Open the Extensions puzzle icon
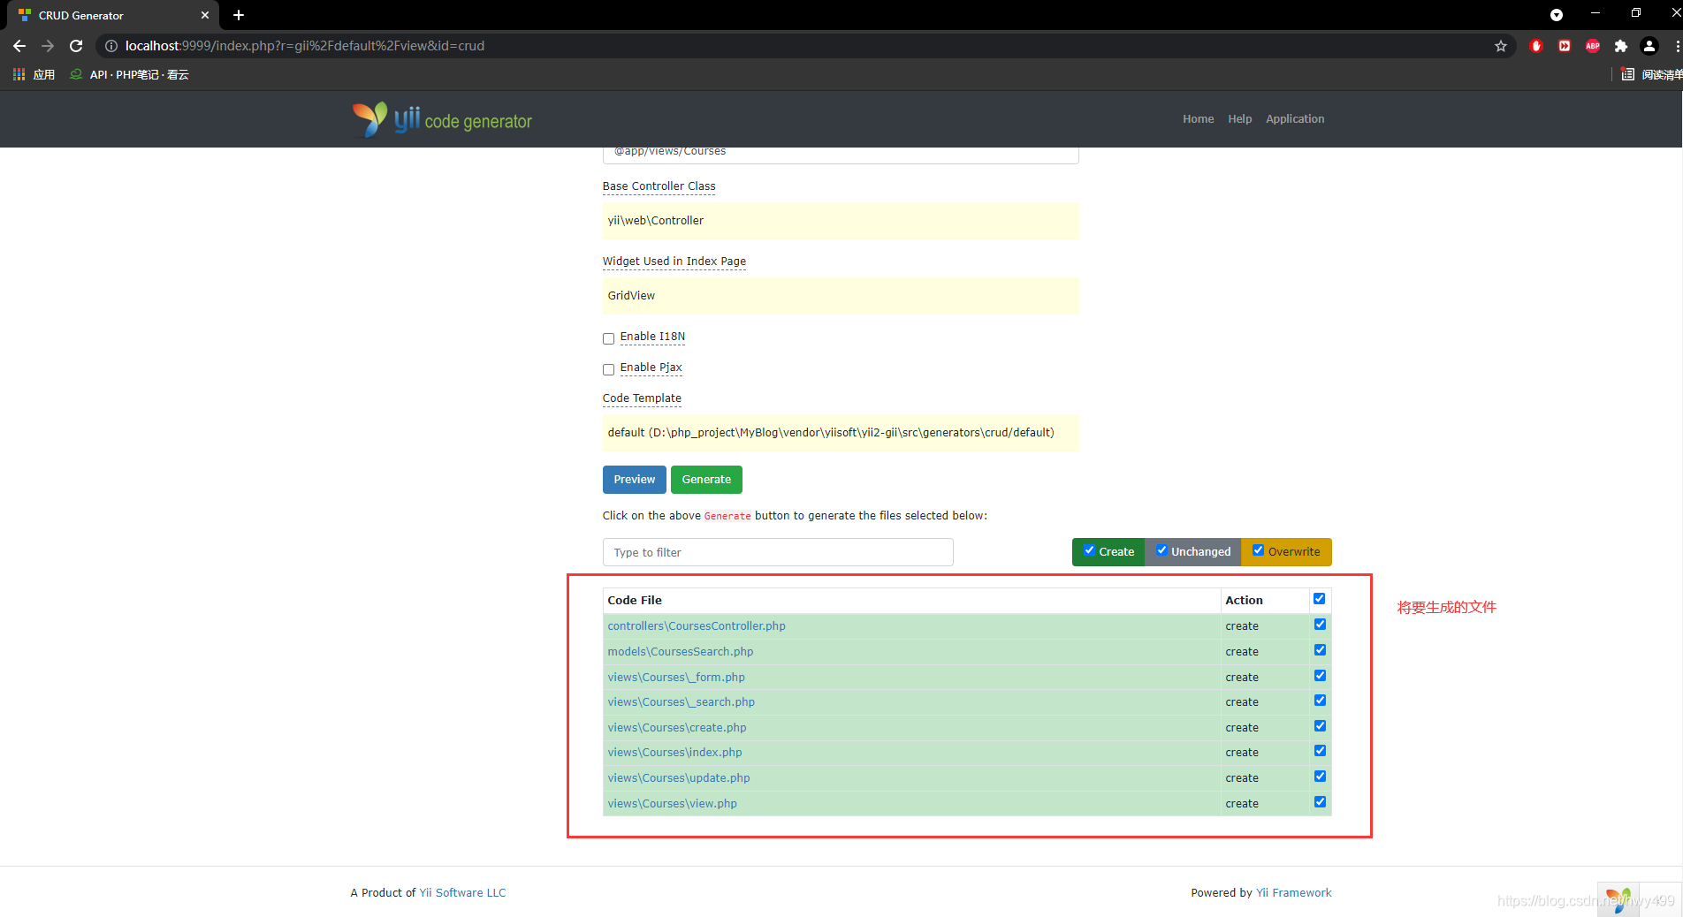1683x917 pixels. tap(1621, 46)
